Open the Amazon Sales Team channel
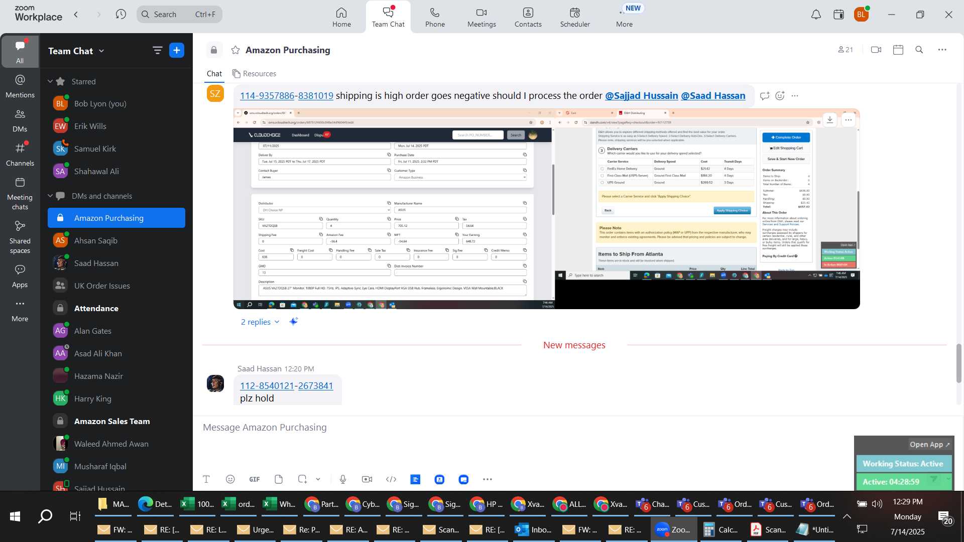 [x=116, y=421]
